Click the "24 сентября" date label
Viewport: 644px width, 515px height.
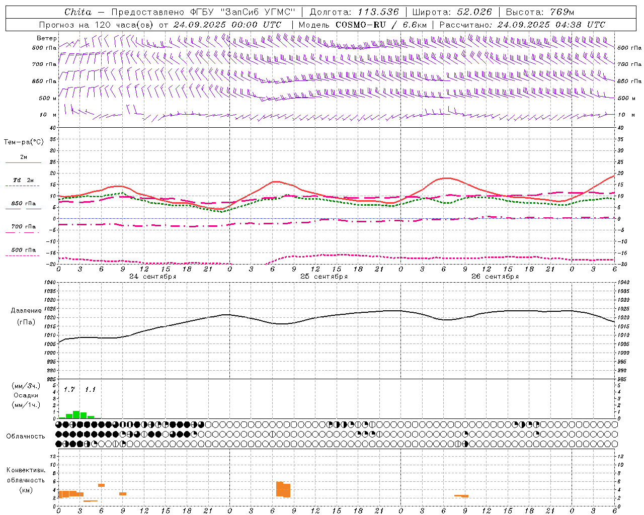coord(152,277)
